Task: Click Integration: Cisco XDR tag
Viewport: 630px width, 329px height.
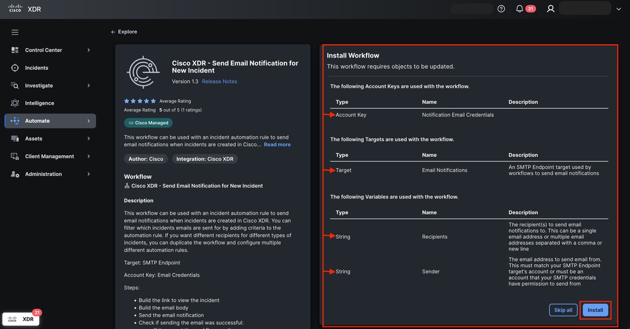Action: pyautogui.click(x=205, y=159)
